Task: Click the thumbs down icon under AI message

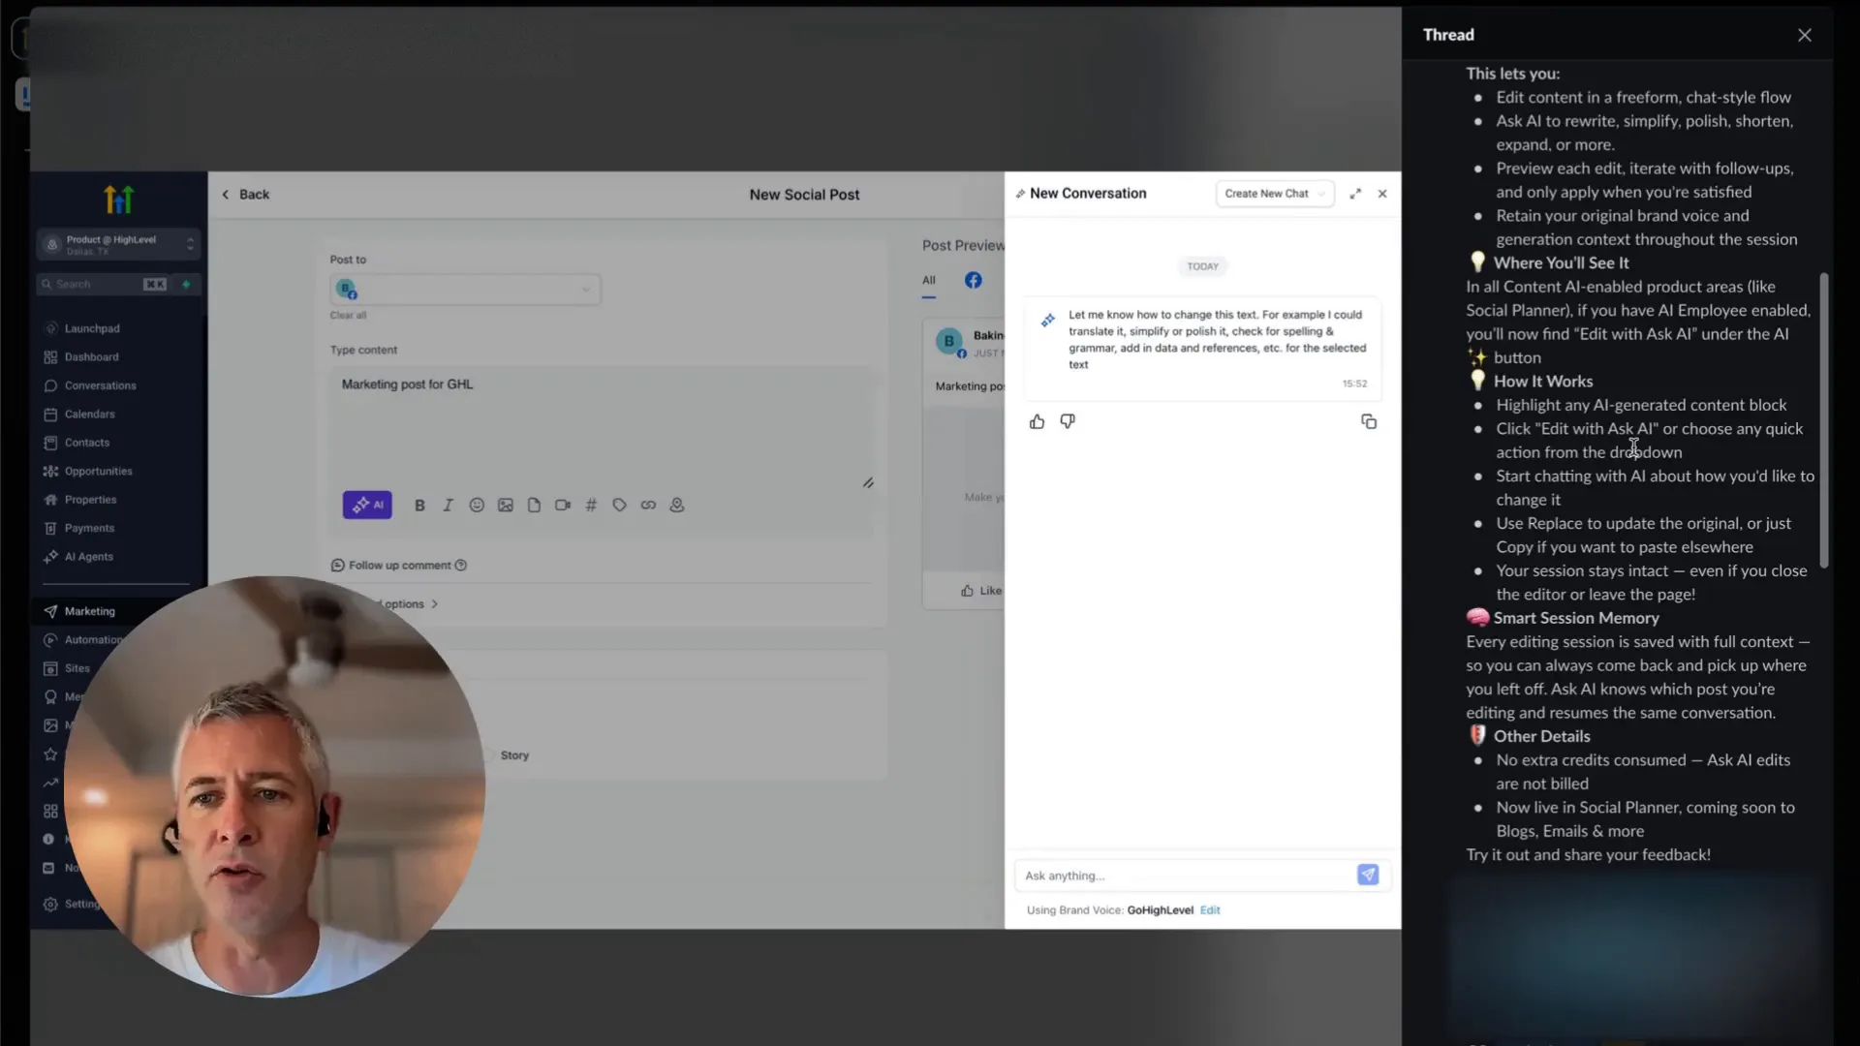Action: (1068, 421)
